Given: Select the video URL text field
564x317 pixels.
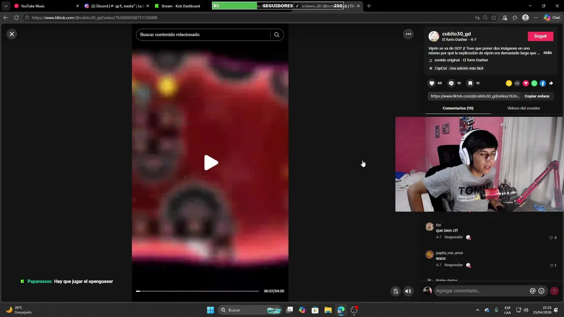Looking at the screenshot, I should coord(475,96).
